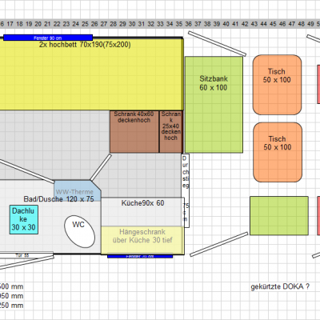
Task: Click the cyan Dachluke 30 x 30 square
Action: 24,220
